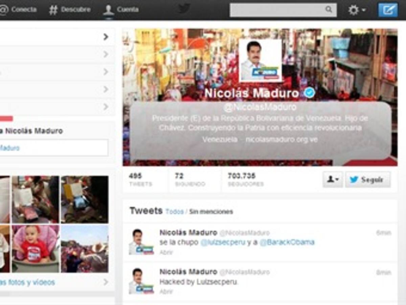
Task: Click author name on 'Hacked by Lulzsecperu' tweet
Action: [x=188, y=272]
